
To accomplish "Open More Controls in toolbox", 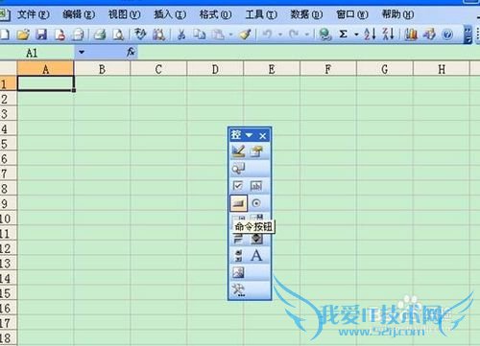I will coord(238,289).
